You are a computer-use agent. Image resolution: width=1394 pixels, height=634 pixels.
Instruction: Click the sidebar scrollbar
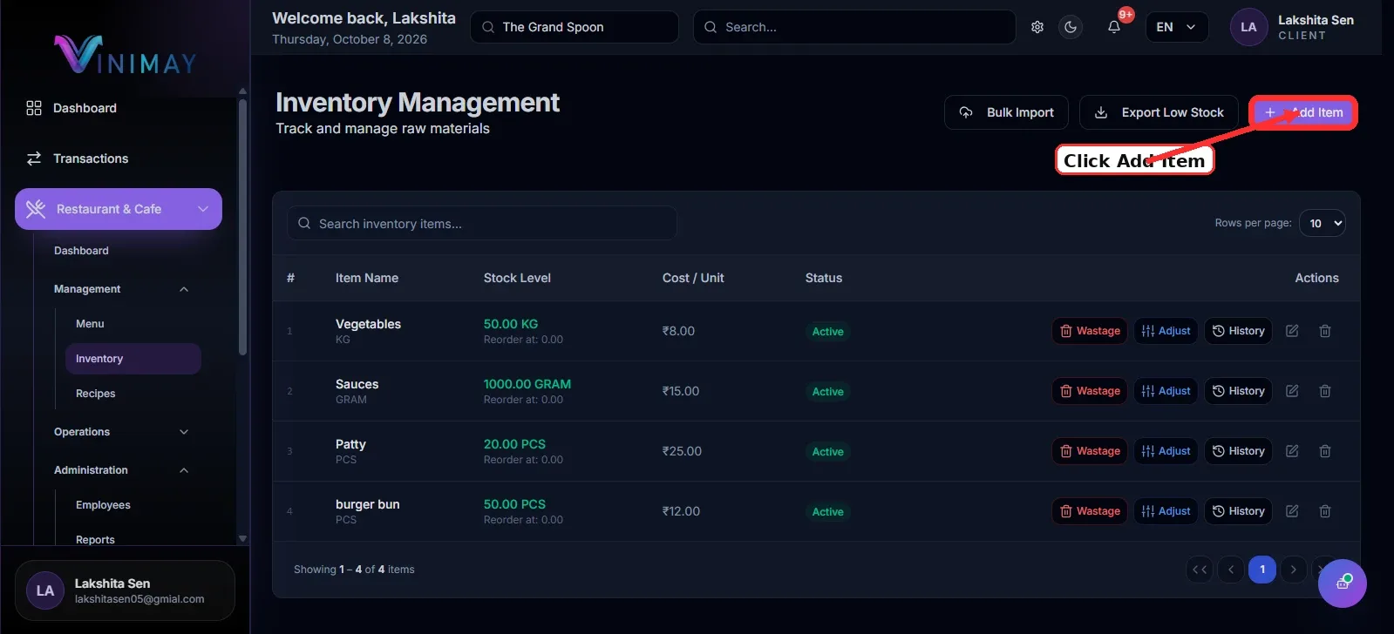[242, 226]
